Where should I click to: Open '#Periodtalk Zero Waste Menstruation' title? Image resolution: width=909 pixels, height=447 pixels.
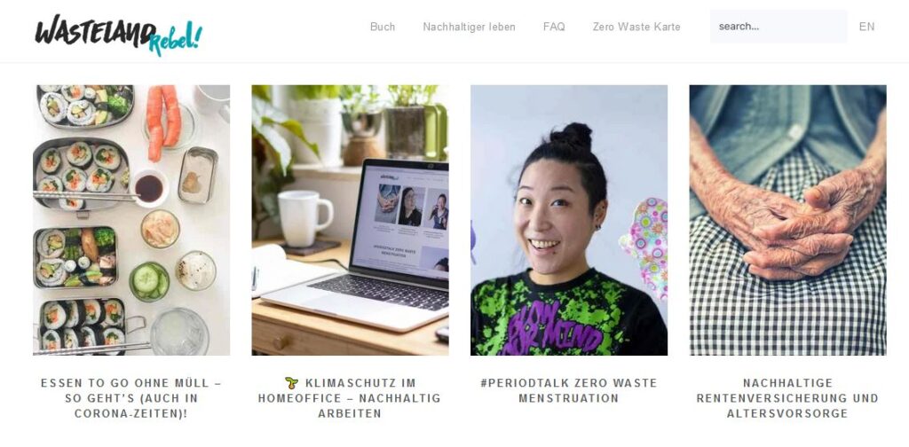point(569,391)
